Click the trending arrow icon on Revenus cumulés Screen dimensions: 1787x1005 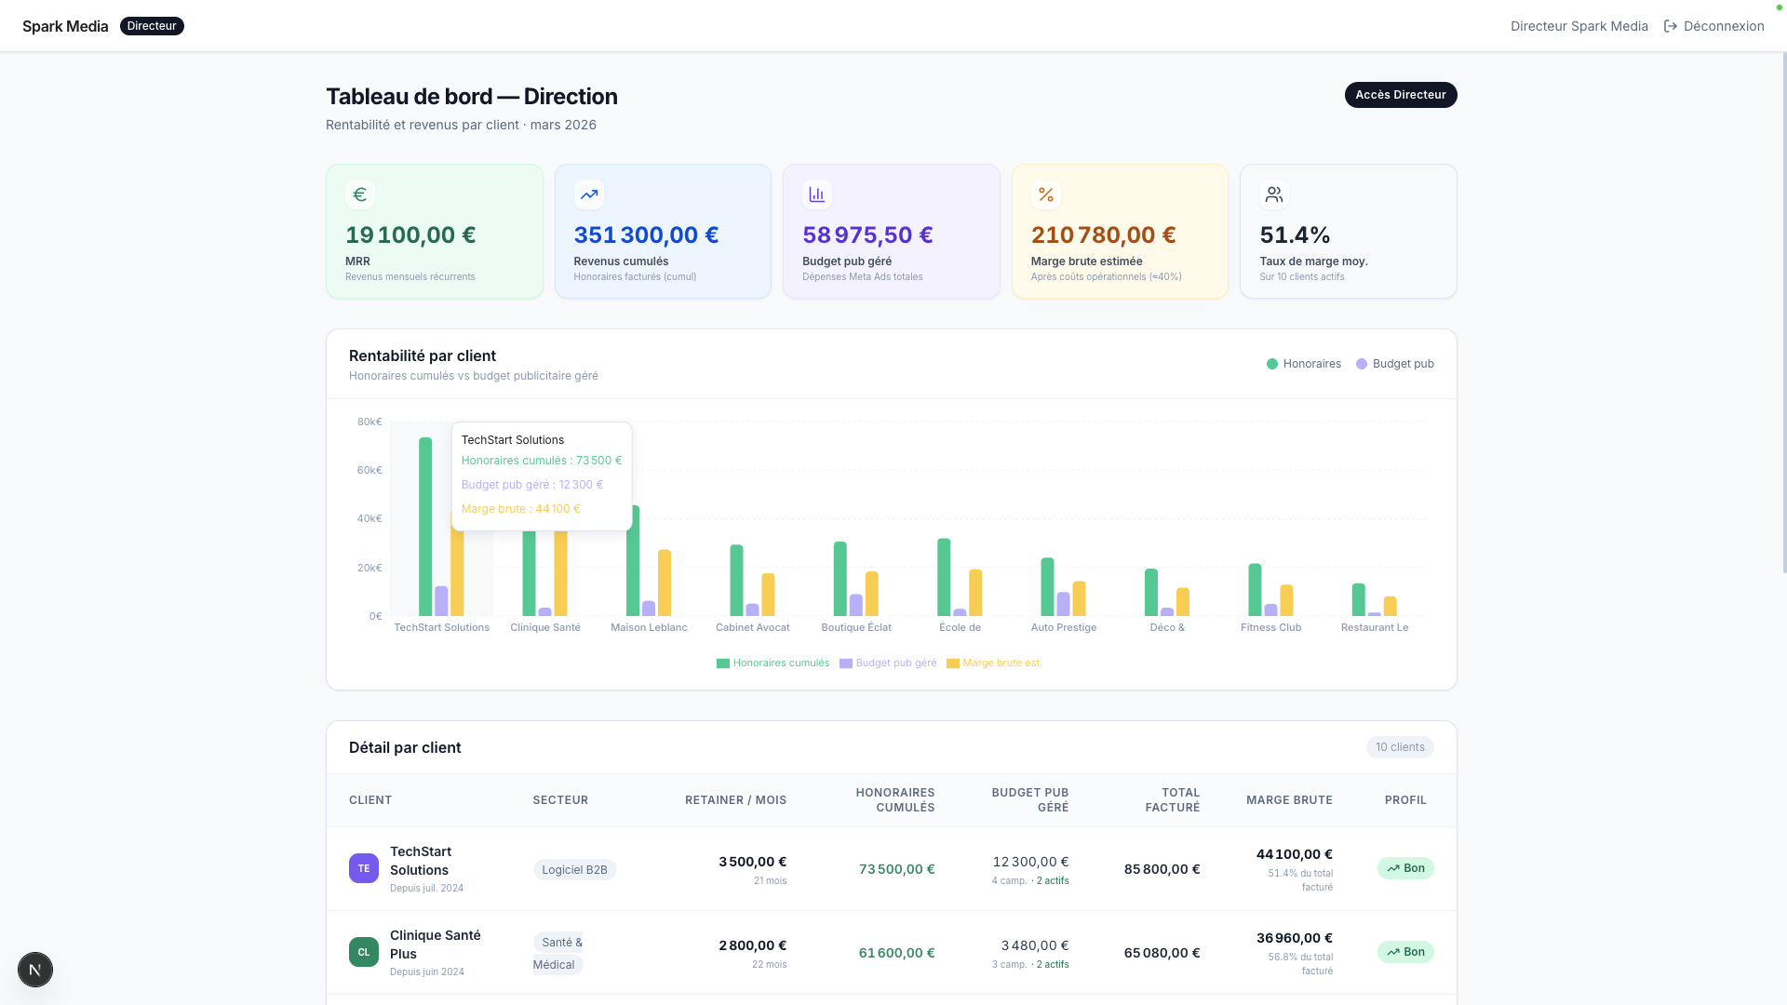(x=588, y=194)
